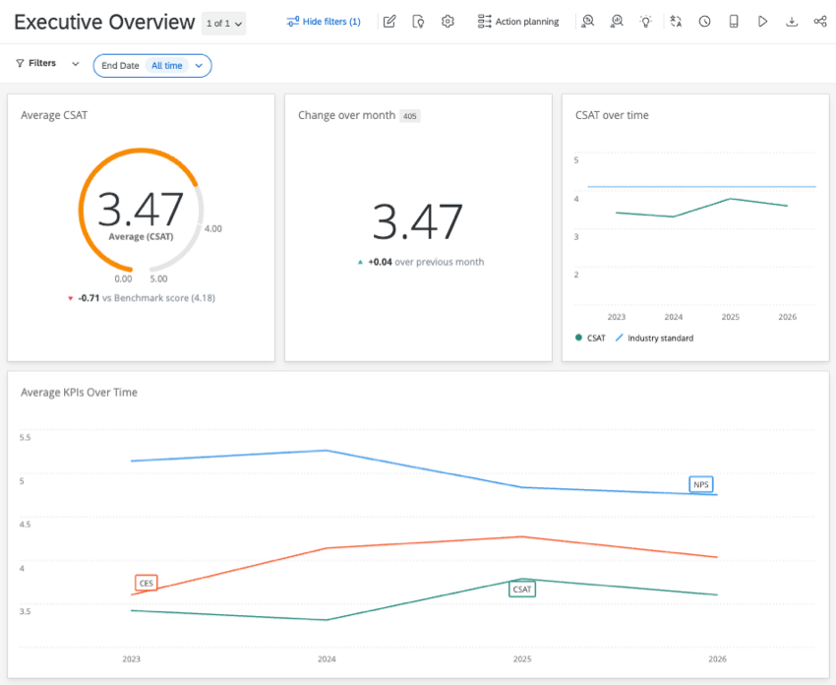Click the download export icon
The height and width of the screenshot is (685, 836).
click(792, 22)
